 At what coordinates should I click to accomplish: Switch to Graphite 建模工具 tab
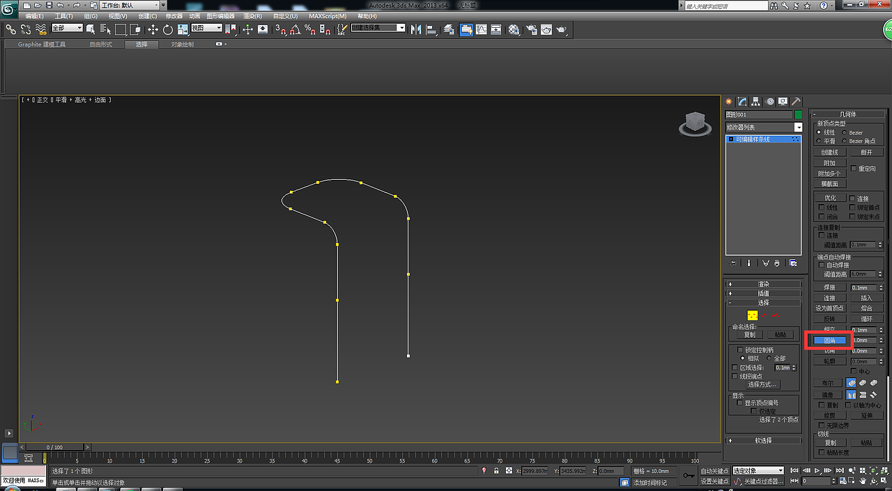tap(42, 44)
